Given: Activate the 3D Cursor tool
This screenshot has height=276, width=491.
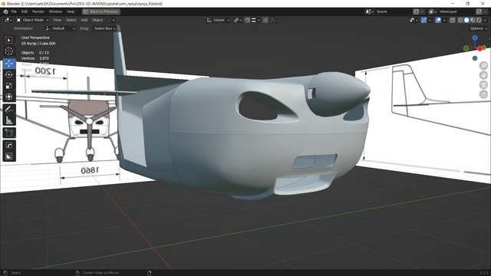Looking at the screenshot, I should coord(9,51).
